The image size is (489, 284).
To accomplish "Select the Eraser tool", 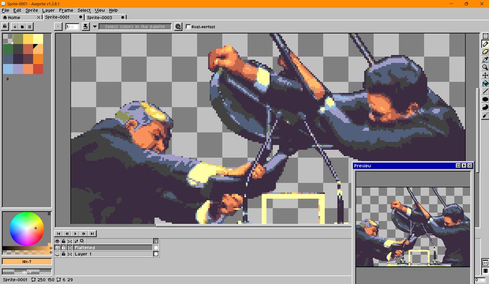I will click(x=485, y=51).
